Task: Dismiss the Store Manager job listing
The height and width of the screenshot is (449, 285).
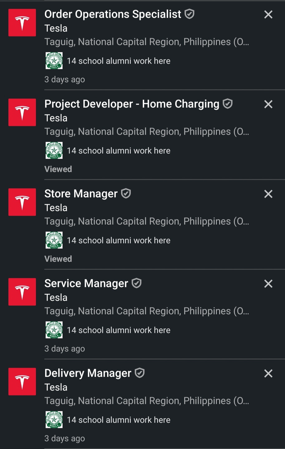Action: point(268,194)
